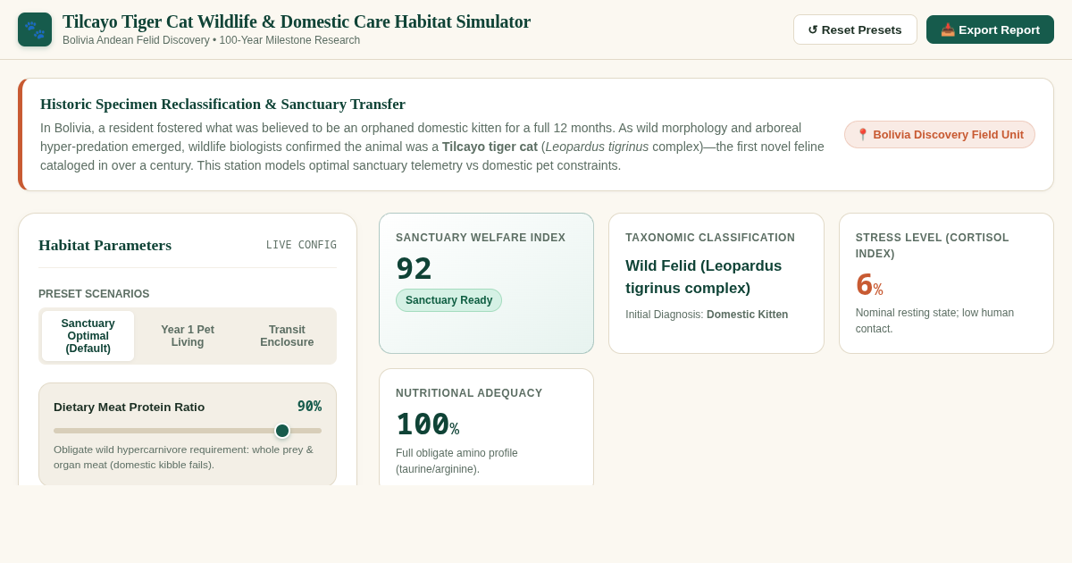Switch to Year 1 Pet Living preset
The height and width of the screenshot is (563, 1072).
(x=188, y=336)
